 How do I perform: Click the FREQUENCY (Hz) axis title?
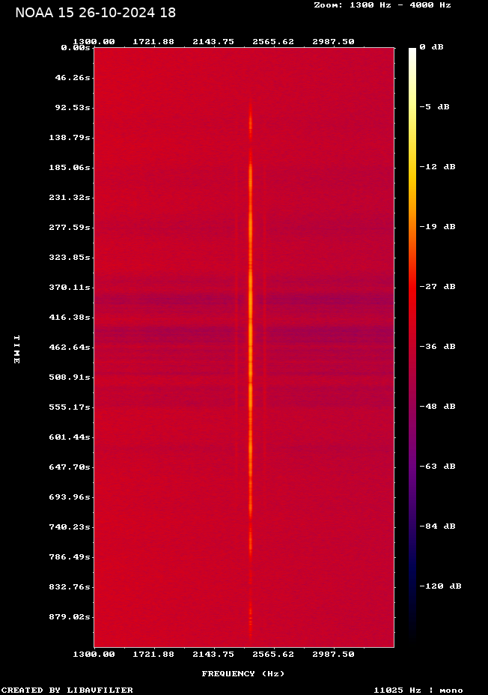pyautogui.click(x=243, y=673)
